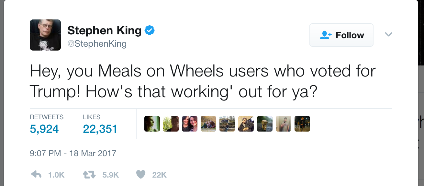Click the @StephenKing handle
This screenshot has width=424, height=186.
pyautogui.click(x=97, y=43)
